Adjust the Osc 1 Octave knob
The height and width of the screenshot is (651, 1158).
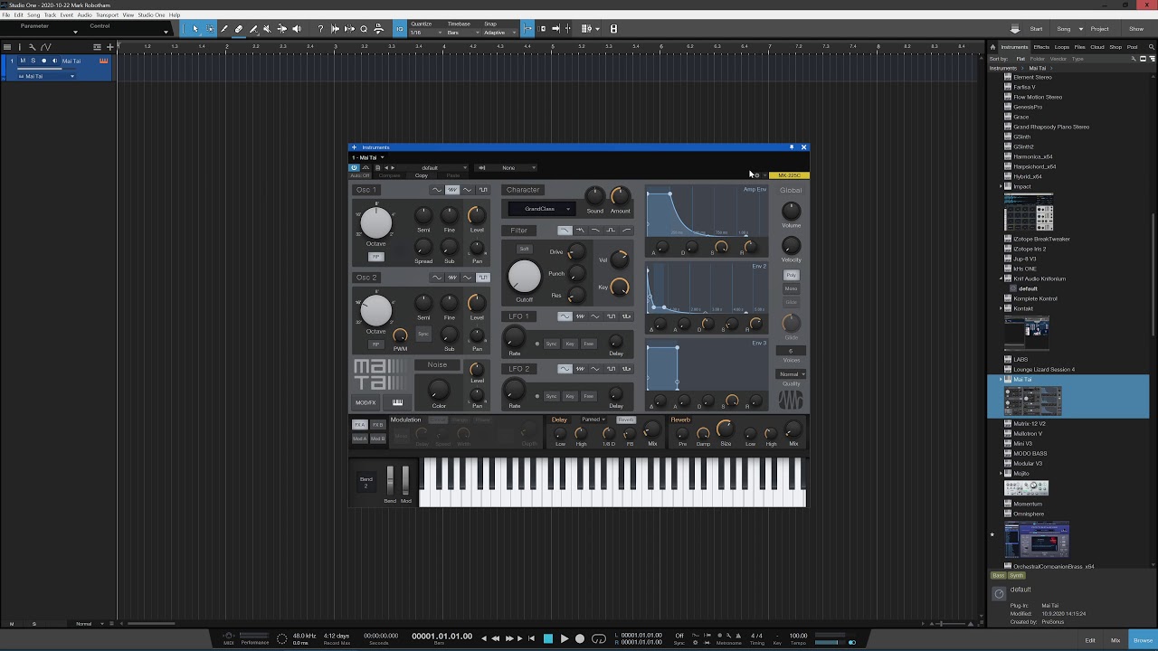(x=376, y=222)
